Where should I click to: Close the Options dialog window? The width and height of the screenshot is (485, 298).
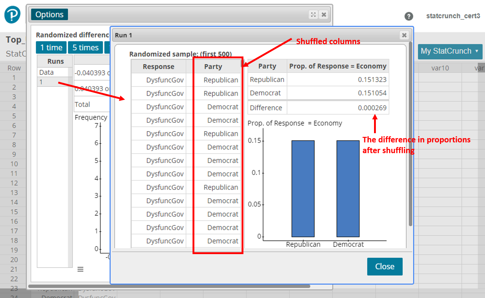click(x=324, y=14)
